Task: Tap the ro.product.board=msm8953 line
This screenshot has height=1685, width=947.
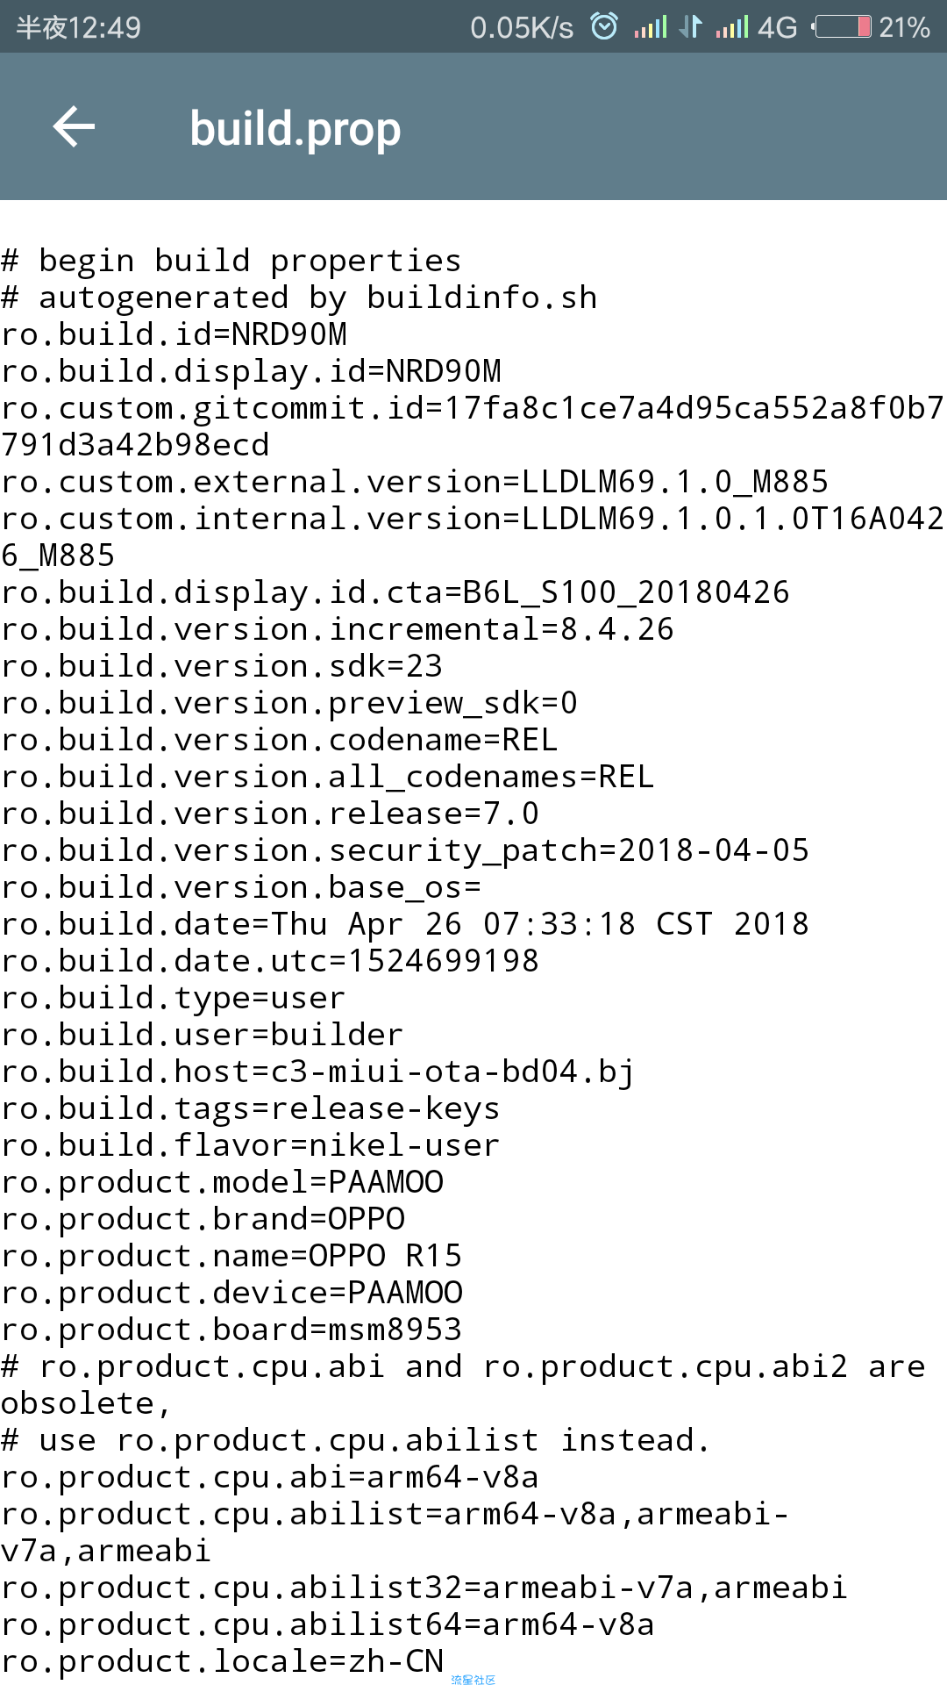Action: [231, 1330]
